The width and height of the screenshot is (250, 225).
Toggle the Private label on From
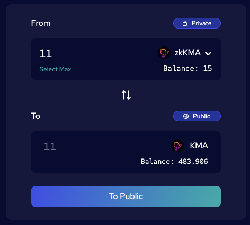197,23
